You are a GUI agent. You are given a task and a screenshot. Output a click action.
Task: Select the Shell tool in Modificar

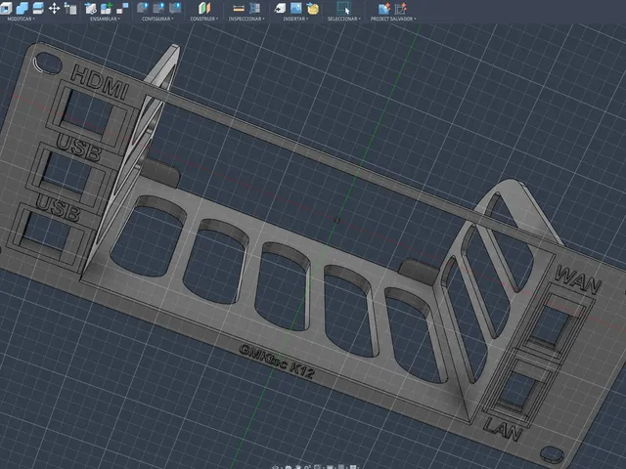click(6, 8)
